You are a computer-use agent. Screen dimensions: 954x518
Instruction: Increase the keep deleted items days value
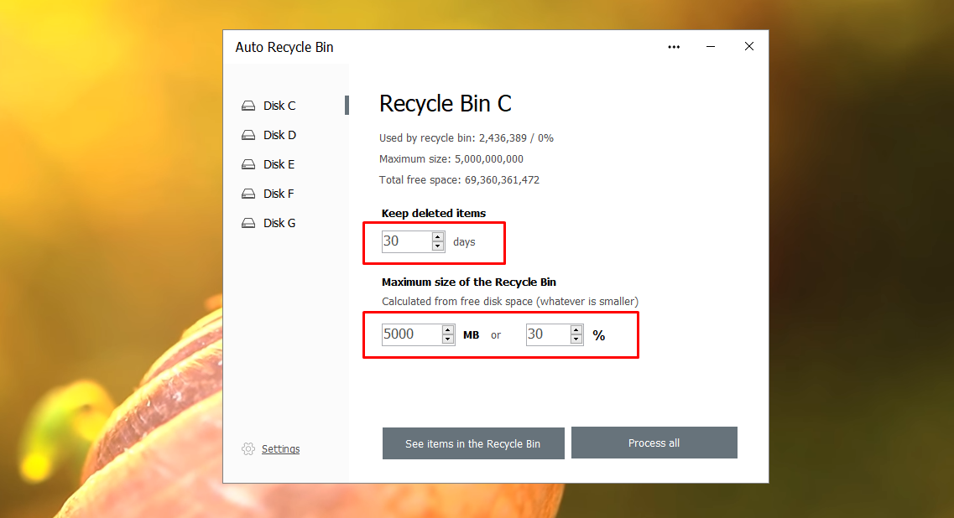[x=438, y=237]
